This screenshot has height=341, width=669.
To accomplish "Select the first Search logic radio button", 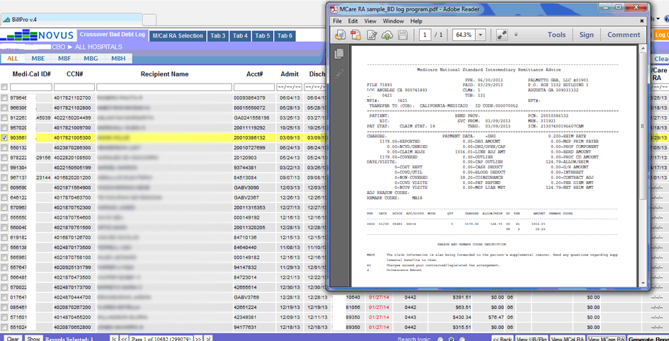I will [439, 340].
